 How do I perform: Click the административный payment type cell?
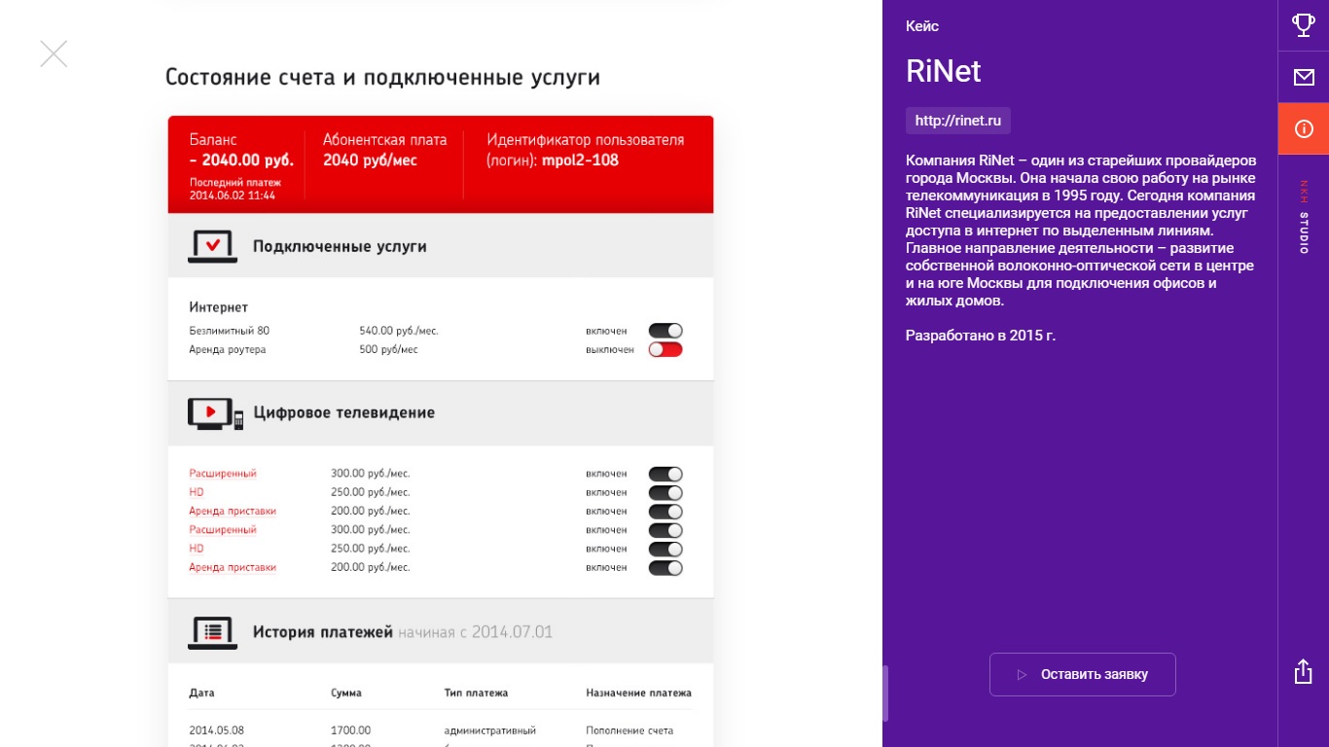point(490,730)
